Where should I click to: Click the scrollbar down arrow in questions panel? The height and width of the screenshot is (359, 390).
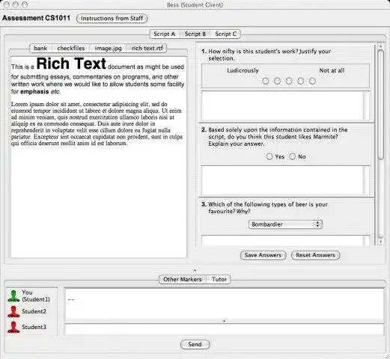(x=380, y=242)
